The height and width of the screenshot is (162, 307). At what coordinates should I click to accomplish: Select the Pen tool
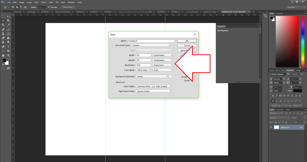click(x=3, y=47)
